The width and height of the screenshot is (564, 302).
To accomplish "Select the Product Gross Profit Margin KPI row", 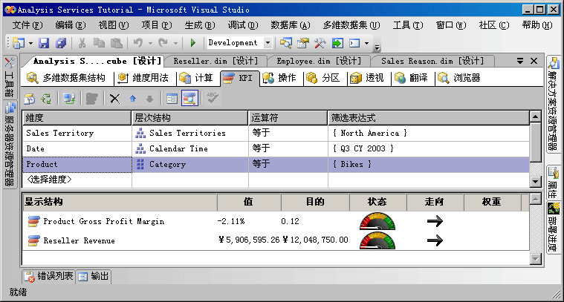I will [x=276, y=221].
